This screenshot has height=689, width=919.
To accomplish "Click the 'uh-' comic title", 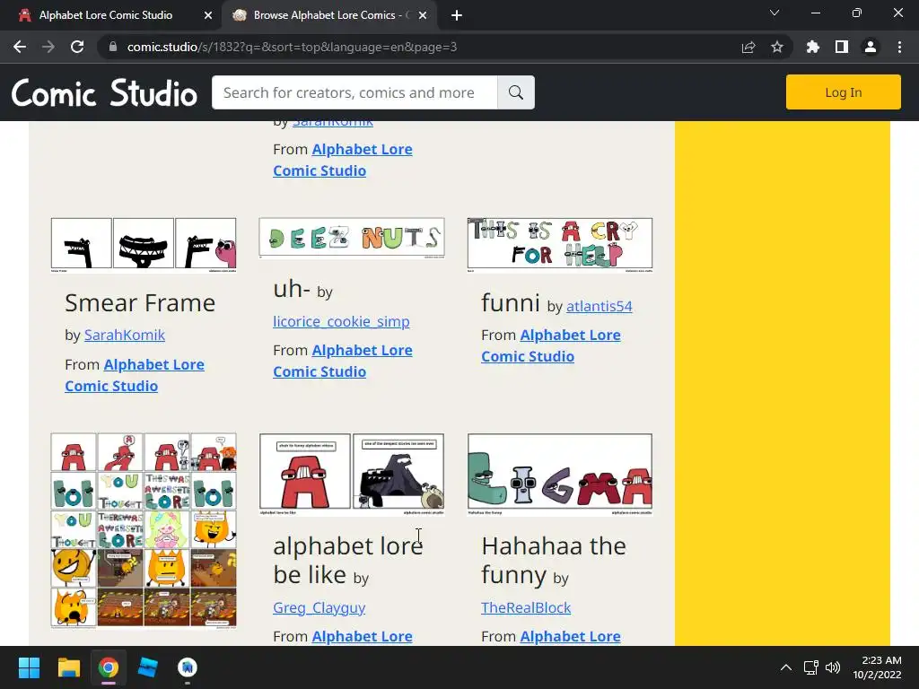I will [292, 289].
